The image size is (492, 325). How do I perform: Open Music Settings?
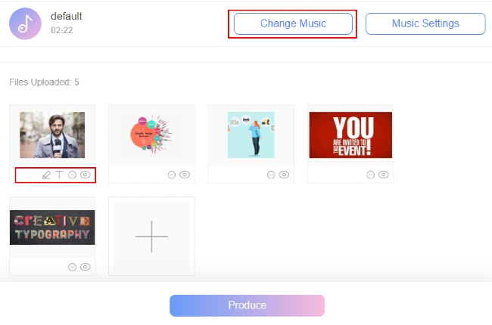[425, 23]
